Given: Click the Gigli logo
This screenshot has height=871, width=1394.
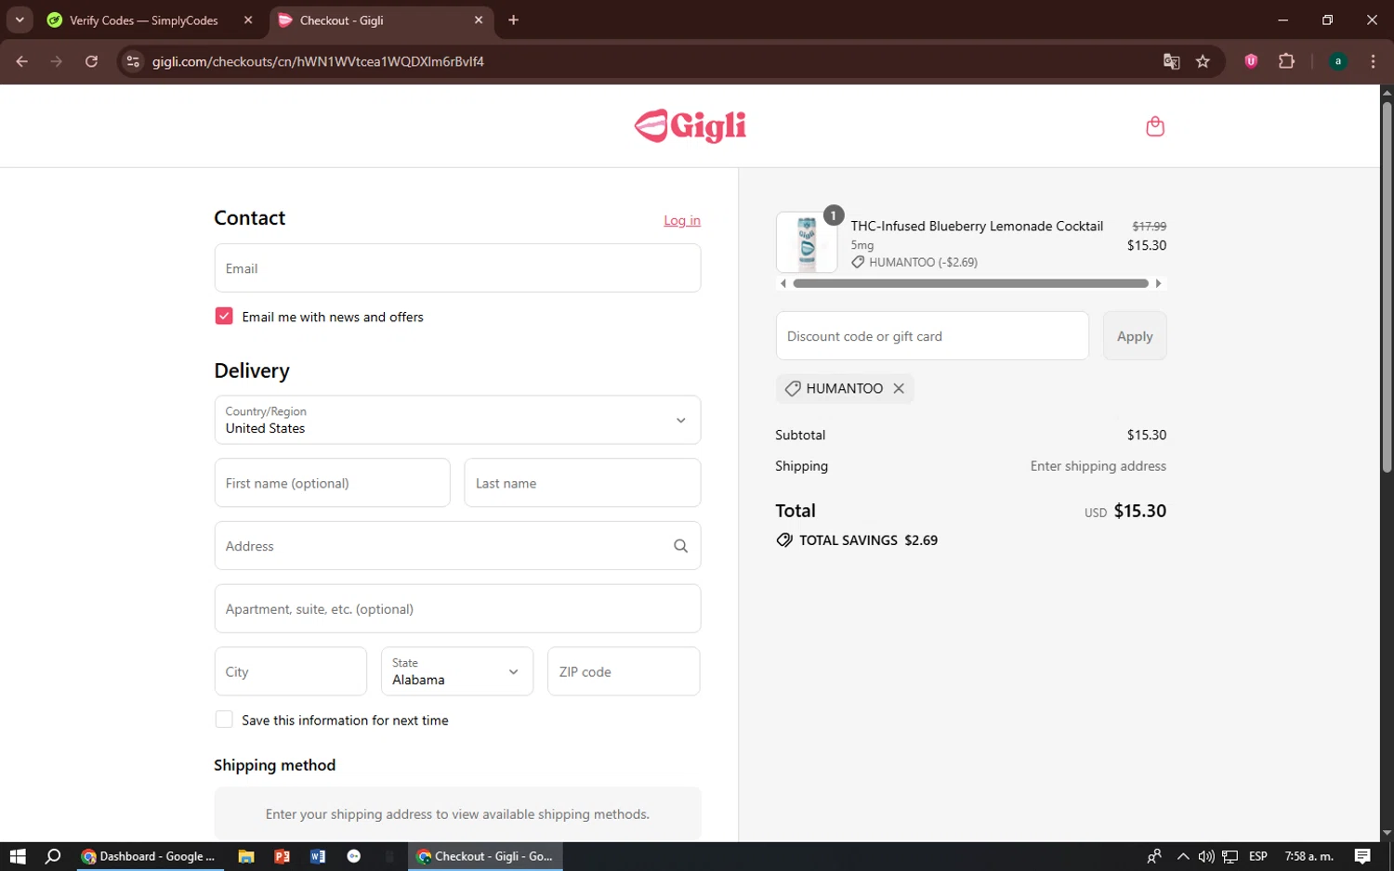Looking at the screenshot, I should [x=690, y=126].
